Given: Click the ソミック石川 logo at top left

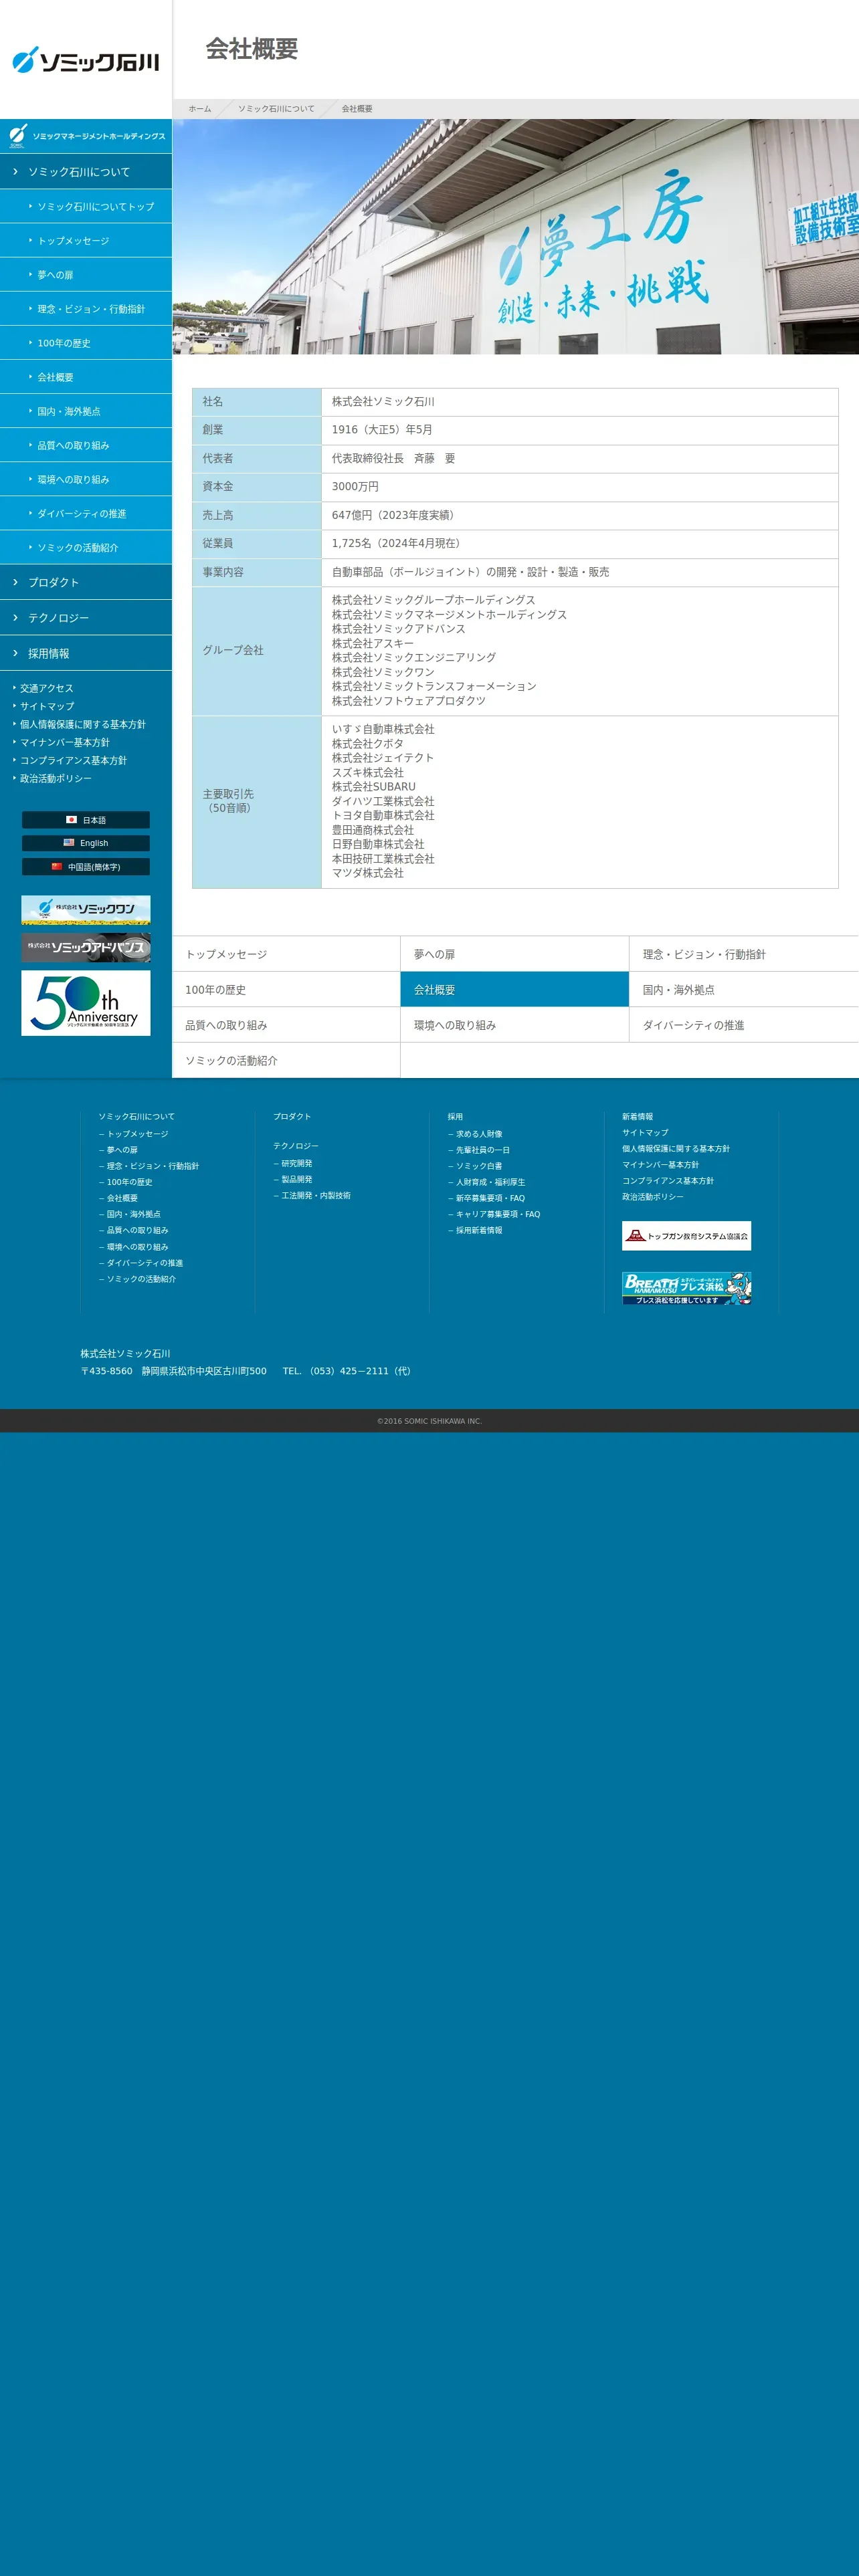Looking at the screenshot, I should [86, 60].
